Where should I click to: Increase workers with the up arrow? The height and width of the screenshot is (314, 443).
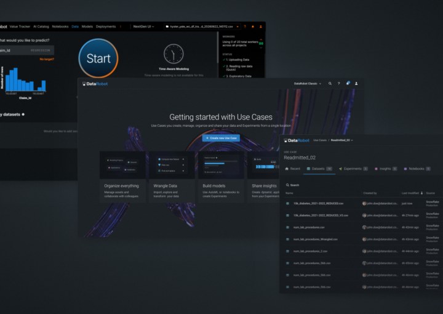(261, 39)
